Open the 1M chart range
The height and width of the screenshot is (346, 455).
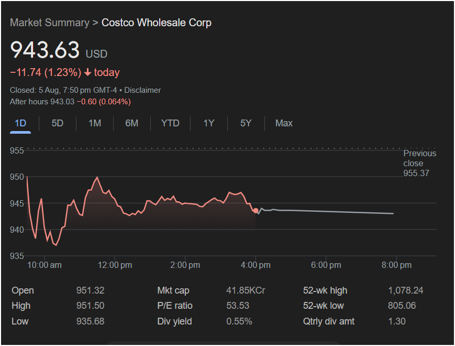[95, 123]
